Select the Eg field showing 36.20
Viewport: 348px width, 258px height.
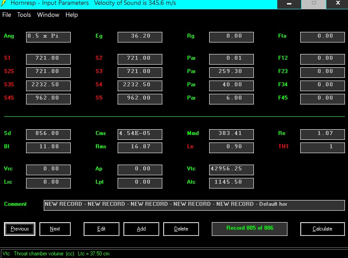click(140, 37)
